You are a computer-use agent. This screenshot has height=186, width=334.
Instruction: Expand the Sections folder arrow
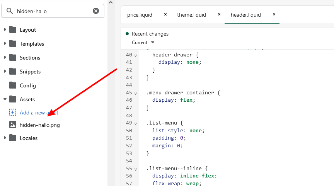[5, 57]
